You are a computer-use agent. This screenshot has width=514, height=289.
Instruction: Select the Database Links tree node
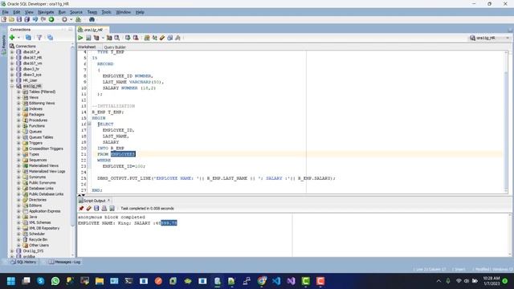click(41, 189)
